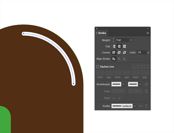Swap start and end arrowheads

pyautogui.click(x=146, y=84)
